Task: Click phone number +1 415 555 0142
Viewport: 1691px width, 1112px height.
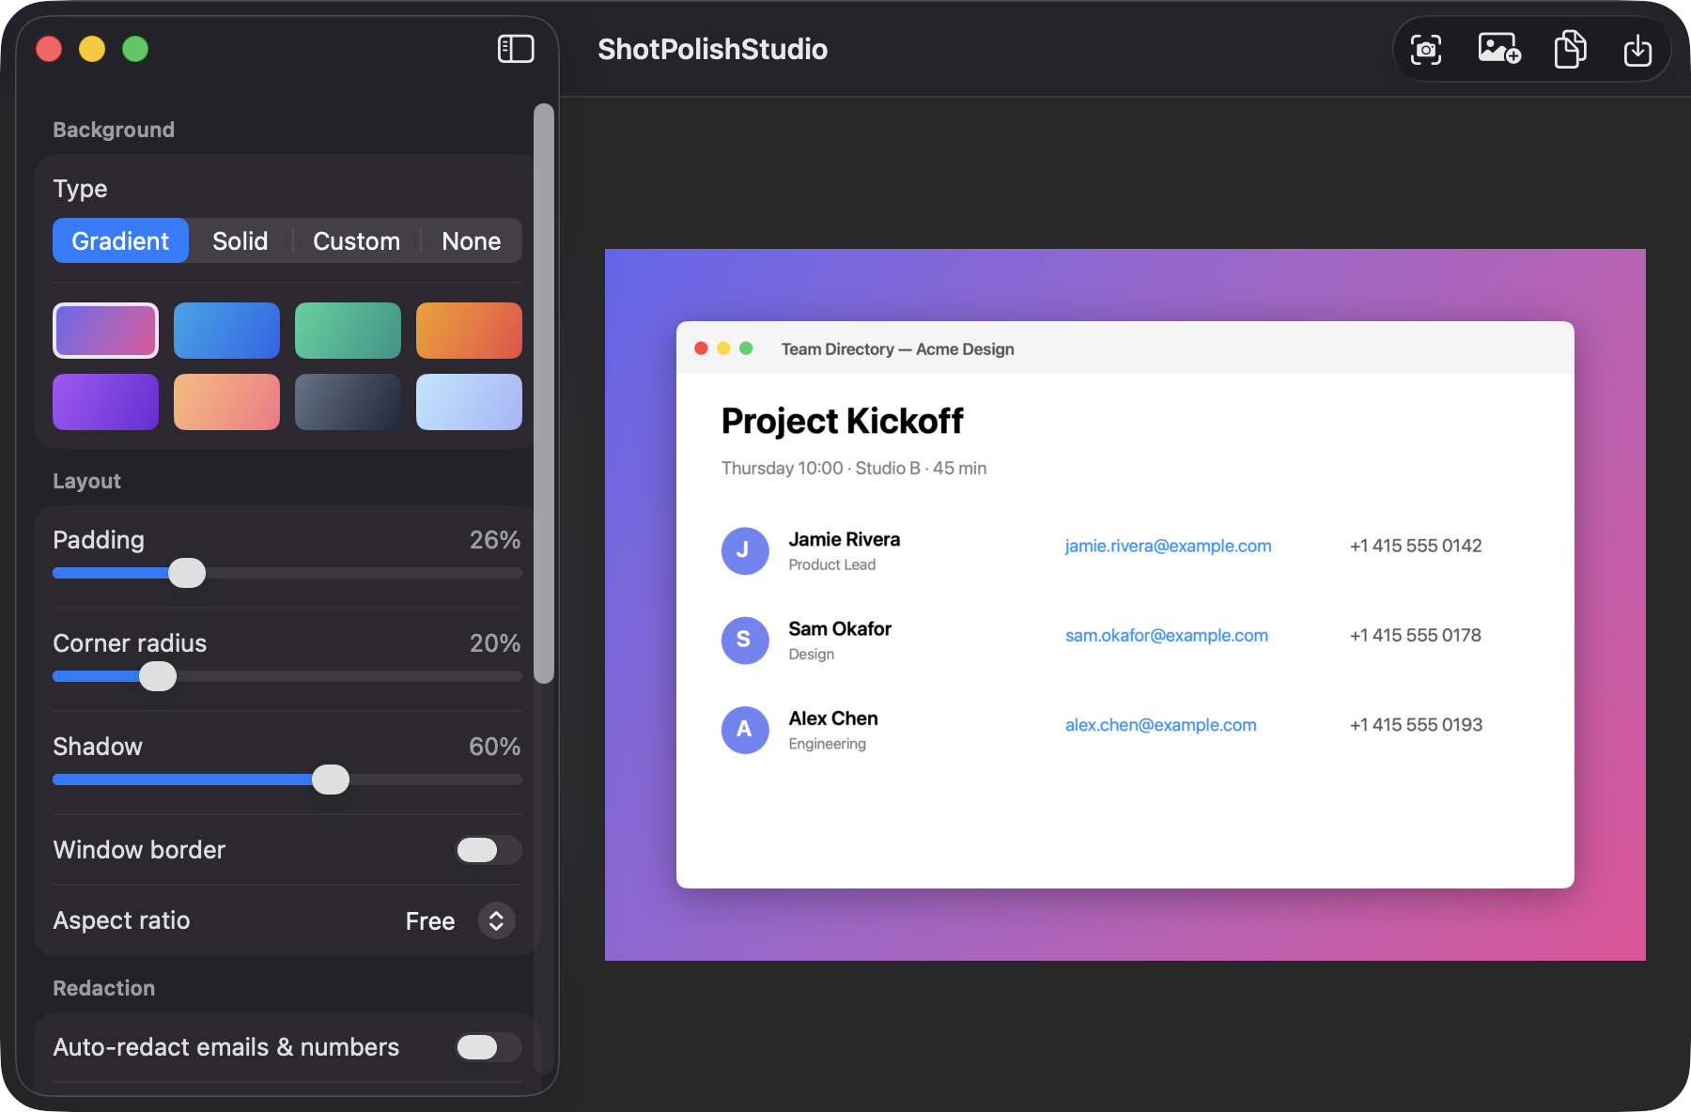Action: point(1416,546)
